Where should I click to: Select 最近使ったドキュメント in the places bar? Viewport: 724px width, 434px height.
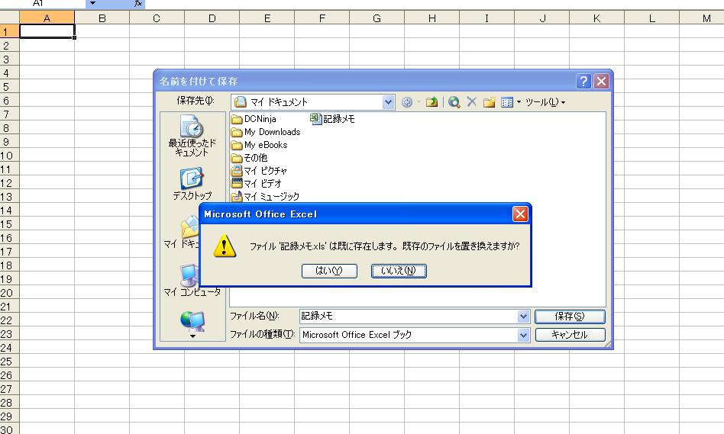[192, 136]
